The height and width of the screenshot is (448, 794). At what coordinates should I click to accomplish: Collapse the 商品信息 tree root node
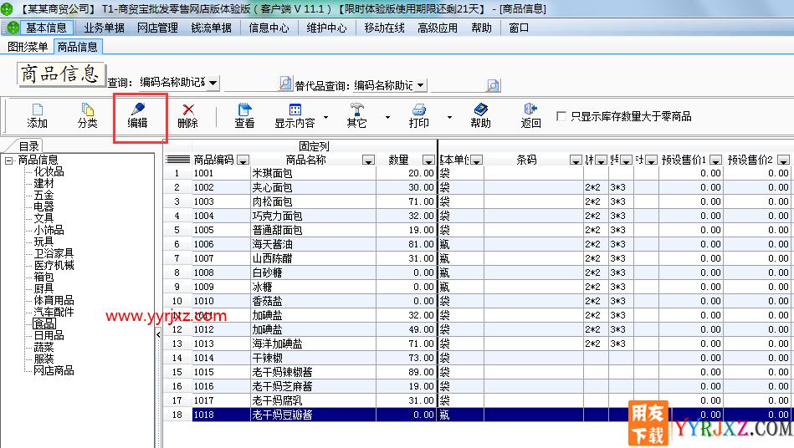8,160
